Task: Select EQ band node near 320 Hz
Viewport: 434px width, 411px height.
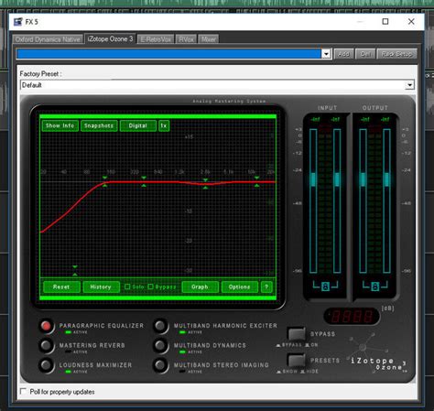Action: coord(144,181)
